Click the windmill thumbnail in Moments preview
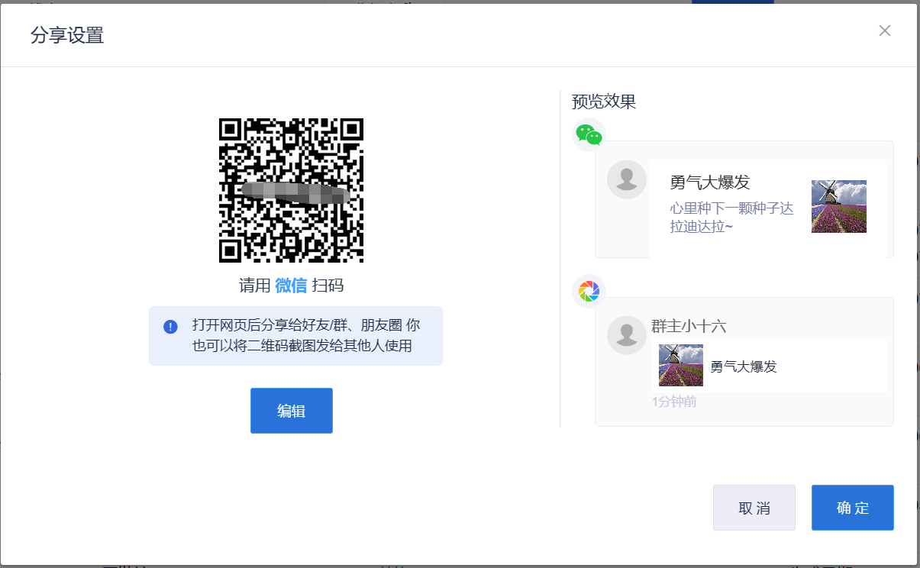920x568 pixels. [681, 365]
